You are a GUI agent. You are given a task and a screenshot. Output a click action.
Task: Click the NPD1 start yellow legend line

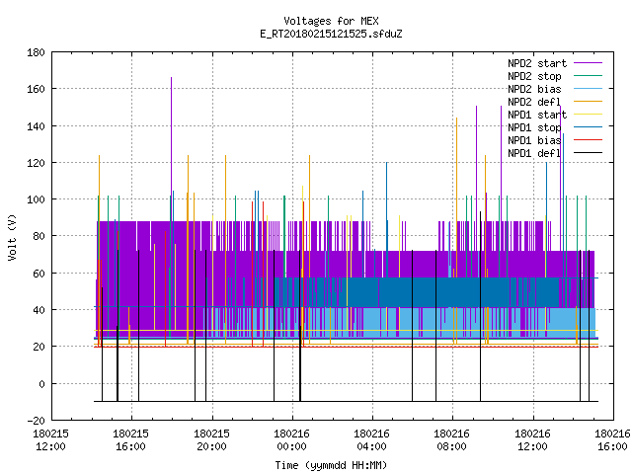(588, 115)
